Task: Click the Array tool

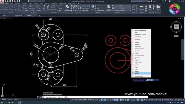Action: tap(38, 10)
